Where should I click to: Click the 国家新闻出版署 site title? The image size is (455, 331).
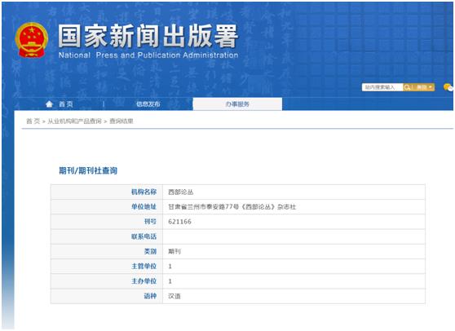[x=148, y=36]
